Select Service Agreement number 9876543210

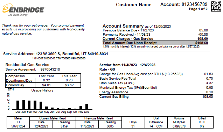point(50,69)
